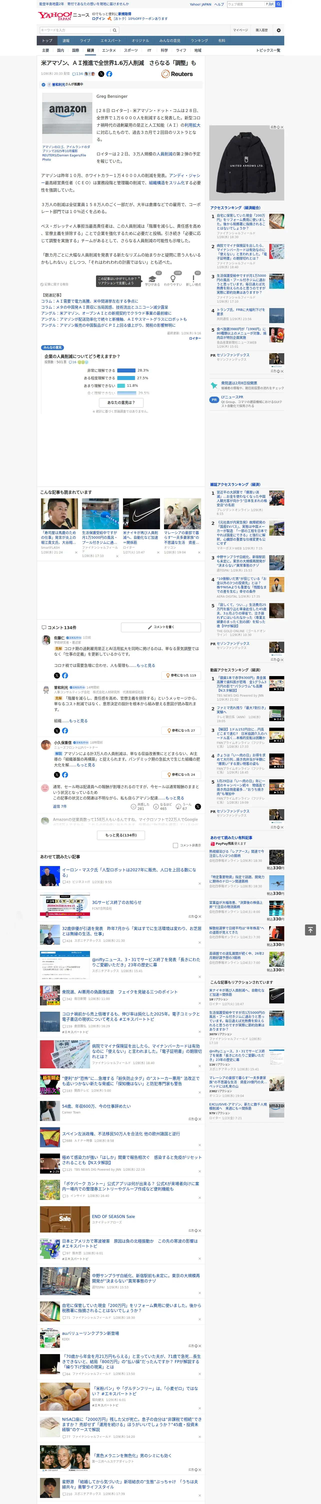Image resolution: width=321 pixels, height=1504 pixels.
Task: Open the 速報 navigation tab
Action: (66, 41)
